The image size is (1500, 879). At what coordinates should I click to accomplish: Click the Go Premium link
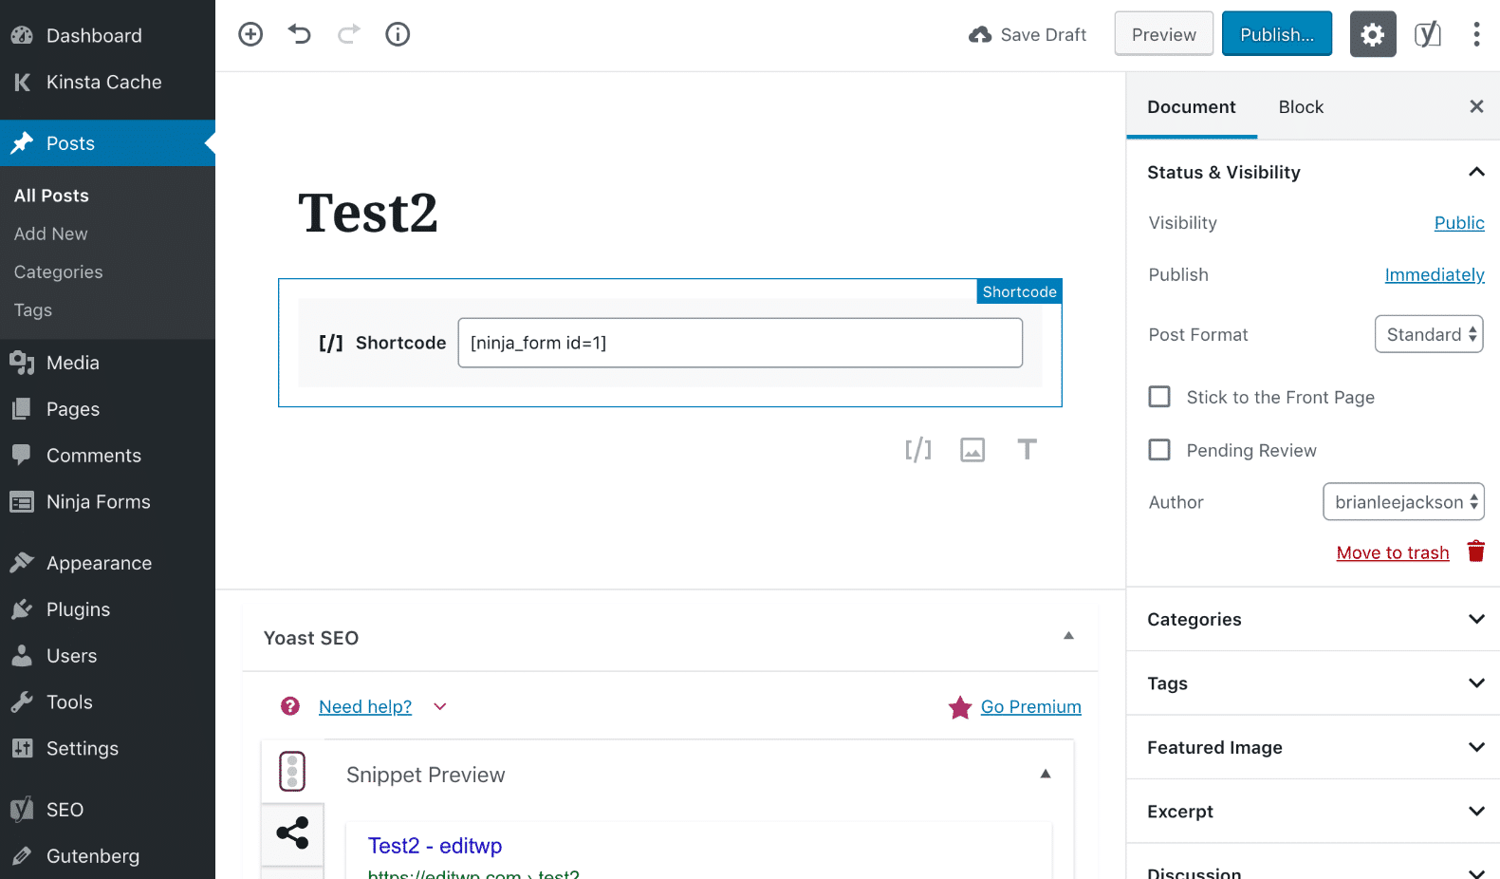pos(1030,707)
